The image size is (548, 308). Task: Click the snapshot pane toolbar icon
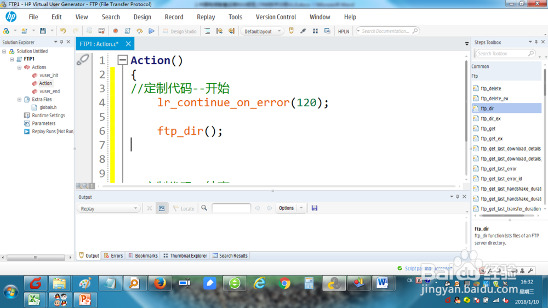click(x=327, y=31)
